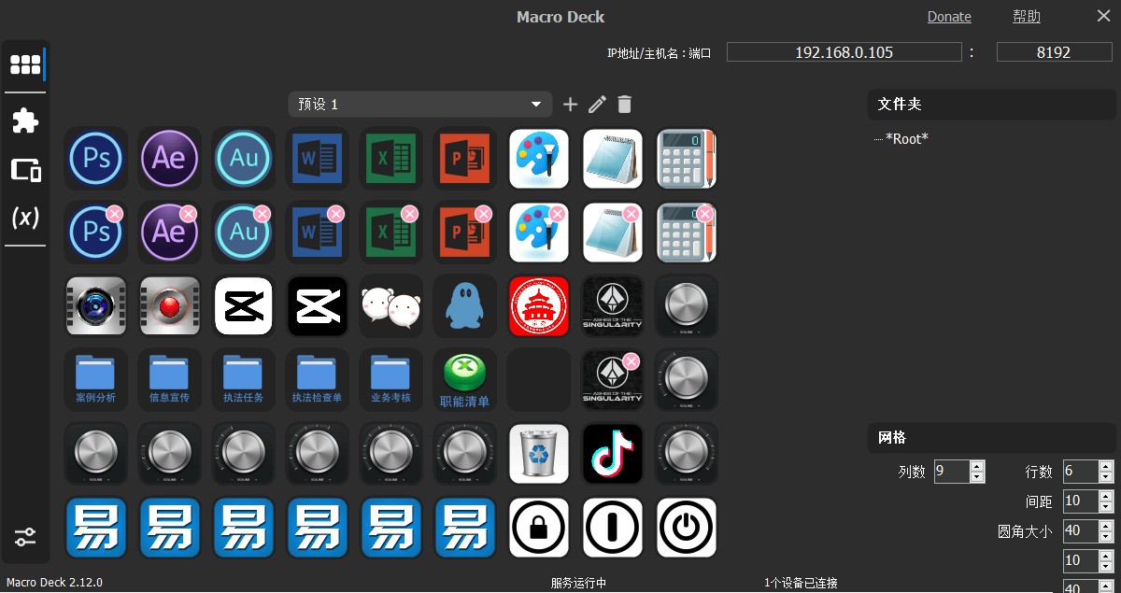Image resolution: width=1121 pixels, height=593 pixels.
Task: Open the 执法任务 folder button
Action: (x=243, y=379)
